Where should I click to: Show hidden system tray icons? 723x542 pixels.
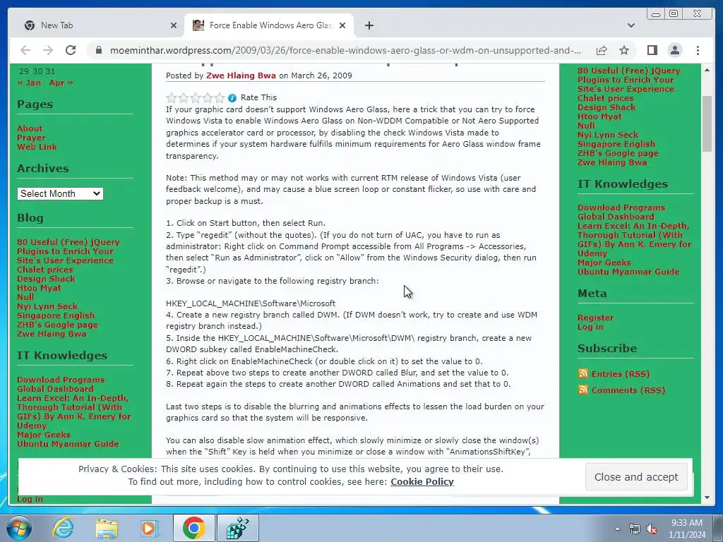[x=617, y=529]
